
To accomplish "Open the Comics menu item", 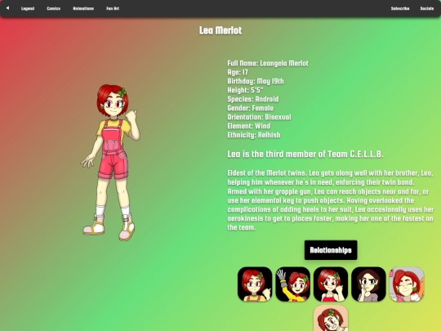I will tap(53, 8).
